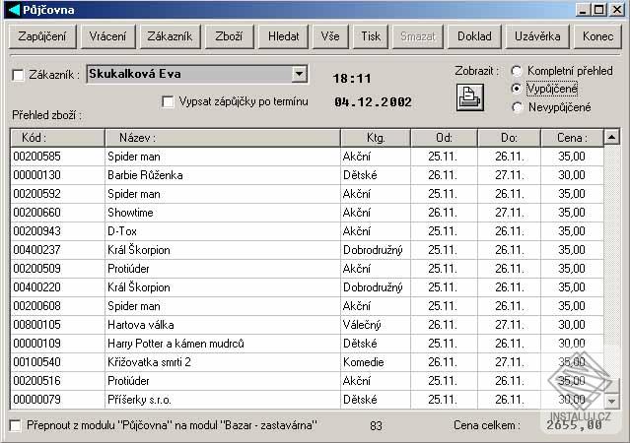This screenshot has height=443, width=630.
Task: Sort by the Kód column header
Action: pos(57,138)
